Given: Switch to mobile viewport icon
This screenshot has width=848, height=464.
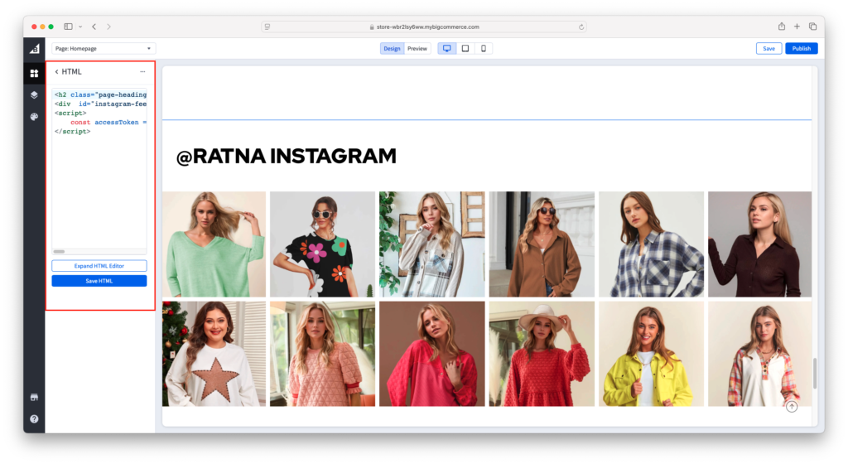Looking at the screenshot, I should pos(484,49).
